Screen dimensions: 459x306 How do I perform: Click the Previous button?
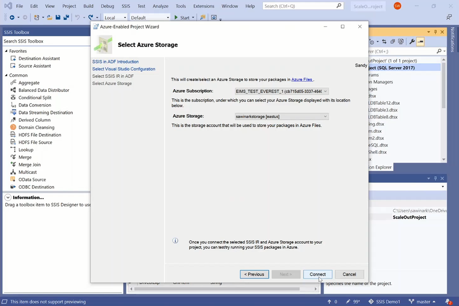(254, 274)
